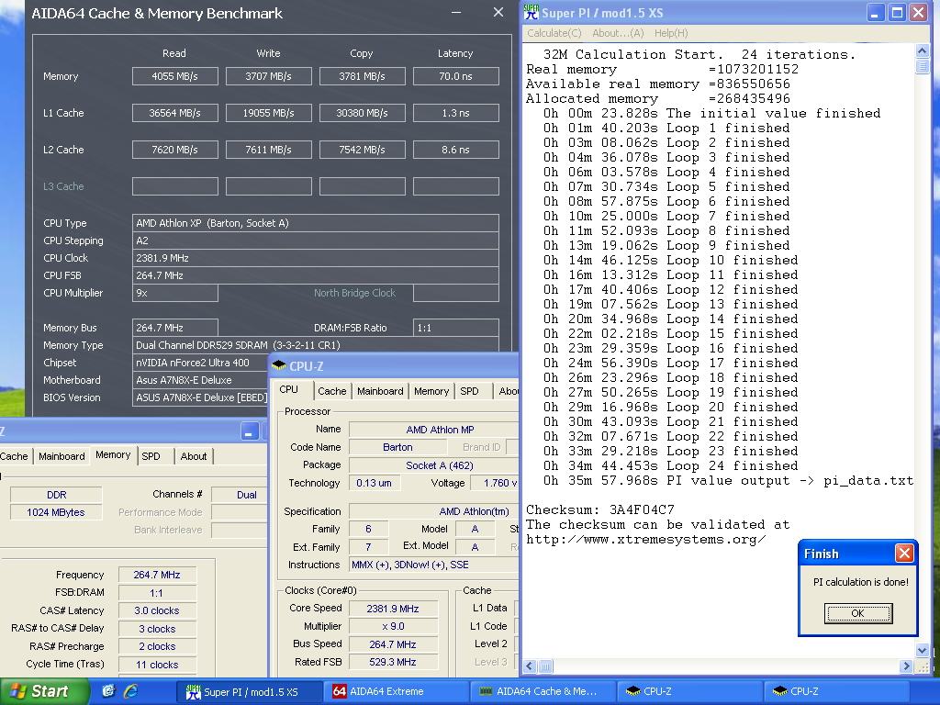Viewport: 940px width, 705px height.
Task: Switch to the Cache tab in the front CPU-Z window
Action: pos(332,391)
